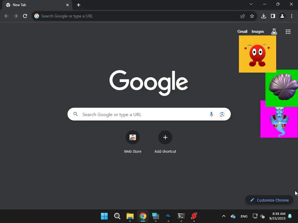Go forward using the browser forward arrow
The image size is (298, 223).
(x=16, y=16)
